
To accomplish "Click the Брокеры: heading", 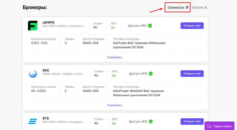I will click(x=35, y=7).
